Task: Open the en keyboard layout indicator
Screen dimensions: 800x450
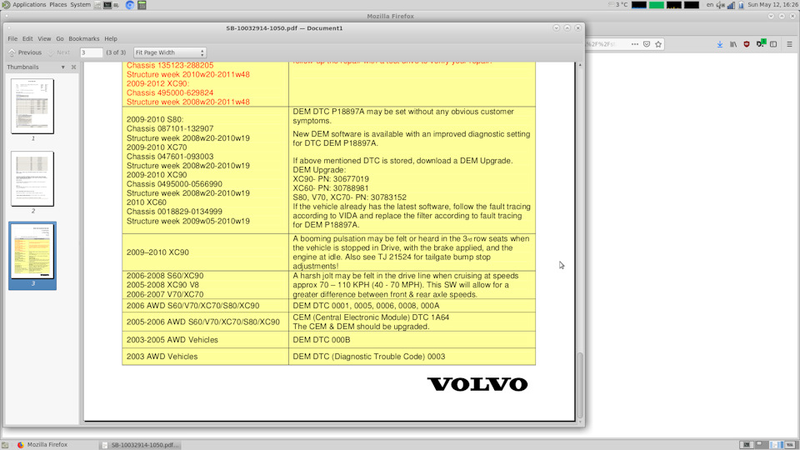Action: (x=710, y=5)
